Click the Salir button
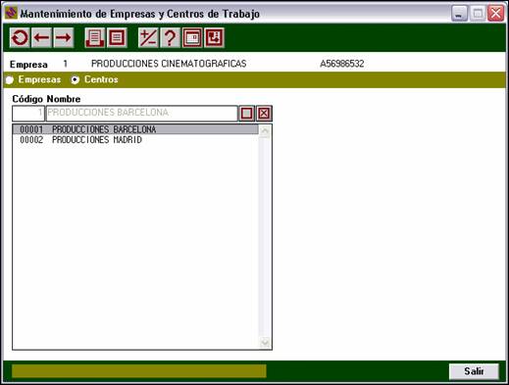The width and height of the screenshot is (509, 385). (x=474, y=371)
